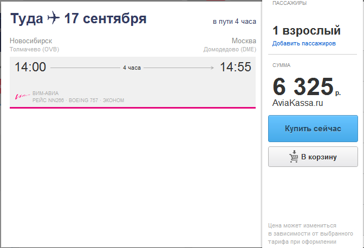Click arrival time 14:55
364x248 pixels.
coord(236,67)
